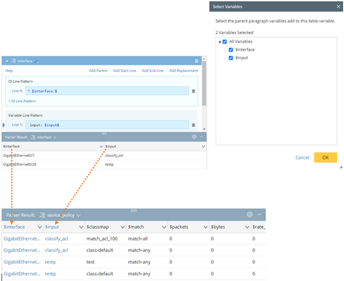Expand the $classmap column dropdown arrow

[x=123, y=227]
